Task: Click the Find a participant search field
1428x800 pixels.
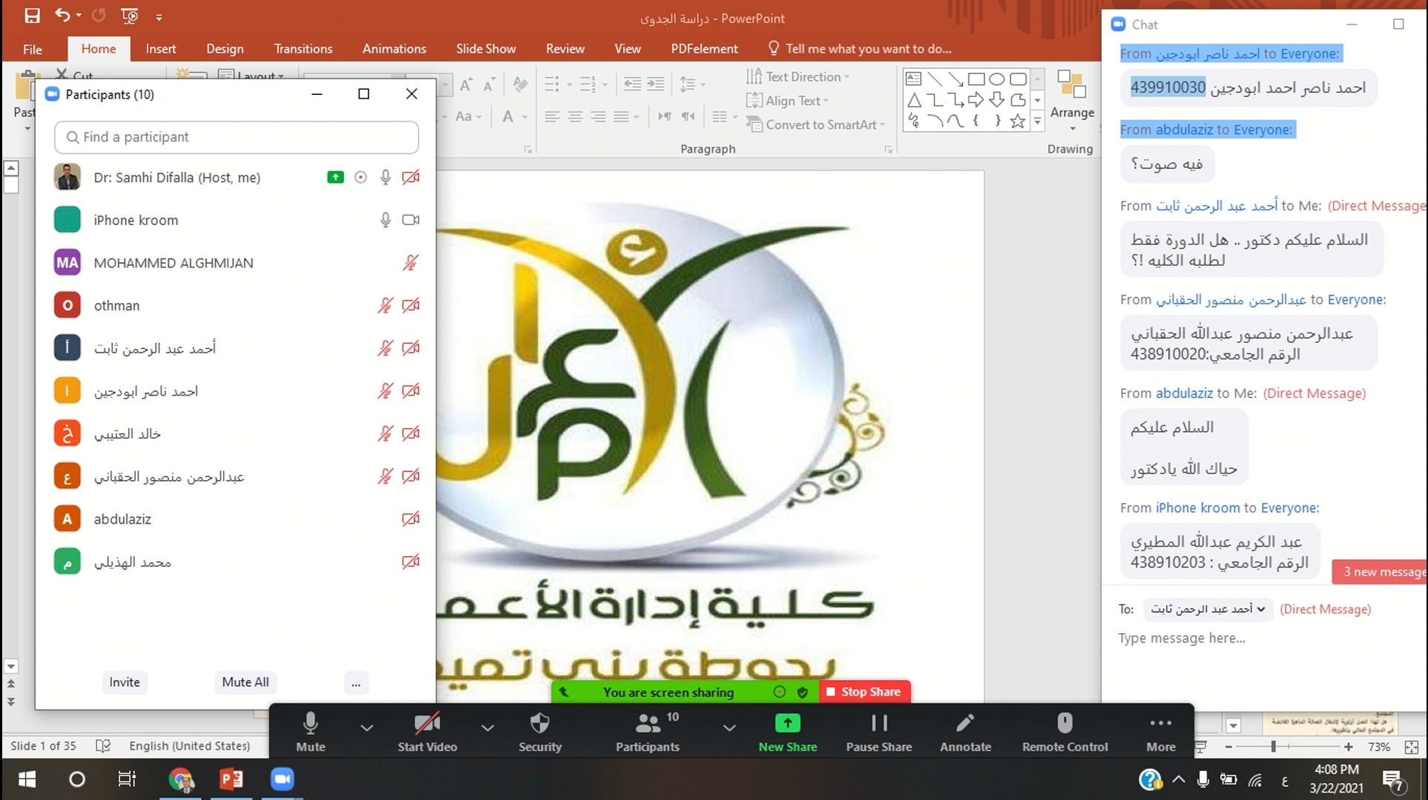Action: pos(236,137)
